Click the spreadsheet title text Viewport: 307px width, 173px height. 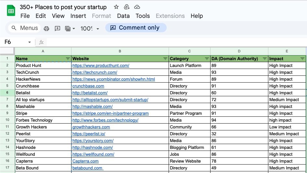[x=63, y=7]
